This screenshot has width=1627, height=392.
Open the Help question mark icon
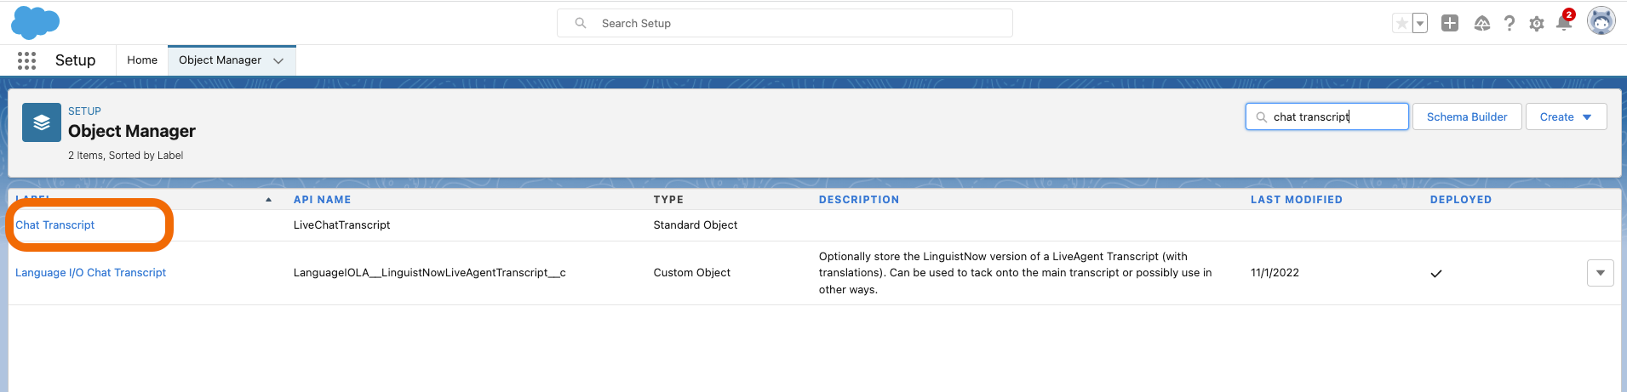[1510, 23]
